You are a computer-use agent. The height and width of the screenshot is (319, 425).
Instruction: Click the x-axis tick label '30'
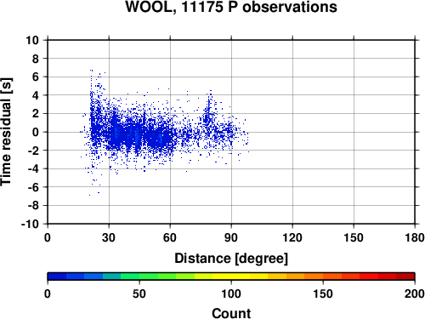pyautogui.click(x=109, y=237)
